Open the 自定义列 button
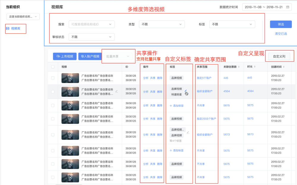The width and height of the screenshot is (297, 185). 279,56
